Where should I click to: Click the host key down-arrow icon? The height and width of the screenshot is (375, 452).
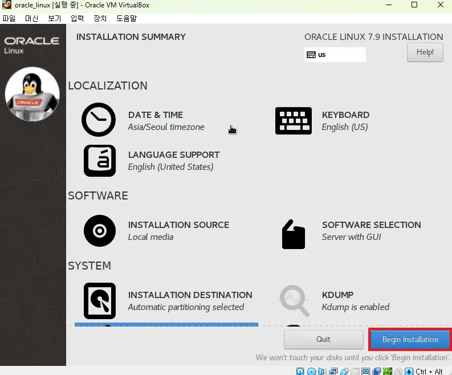point(409,371)
